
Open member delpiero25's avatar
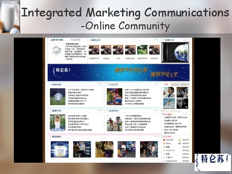point(130,50)
